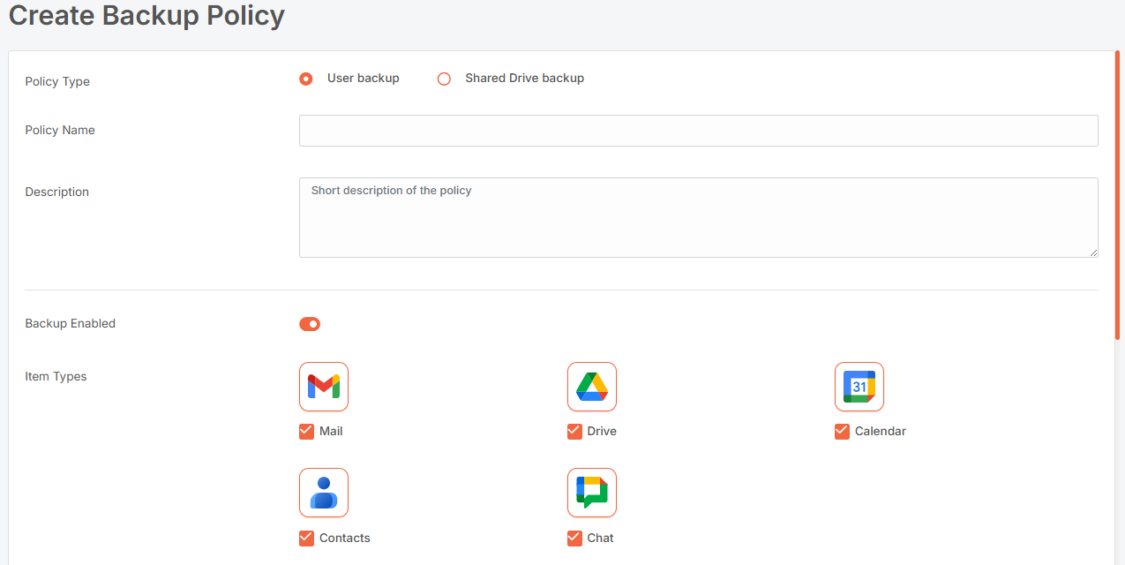Click the Gmail Mail icon
This screenshot has width=1125, height=565.
(324, 387)
